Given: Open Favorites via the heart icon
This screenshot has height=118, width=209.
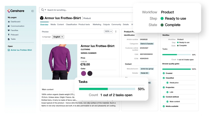Looking at the screenshot, I should pos(9,30).
